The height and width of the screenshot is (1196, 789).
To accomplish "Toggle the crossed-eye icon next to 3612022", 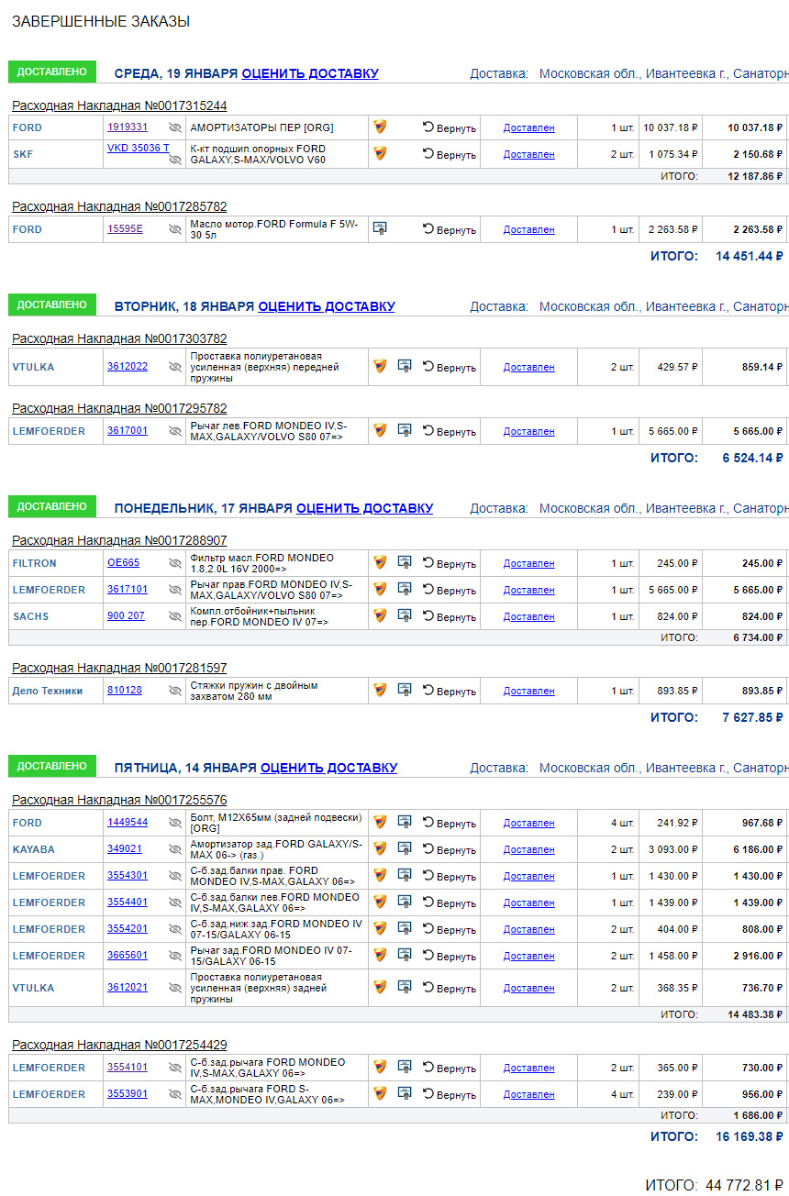I will [175, 367].
